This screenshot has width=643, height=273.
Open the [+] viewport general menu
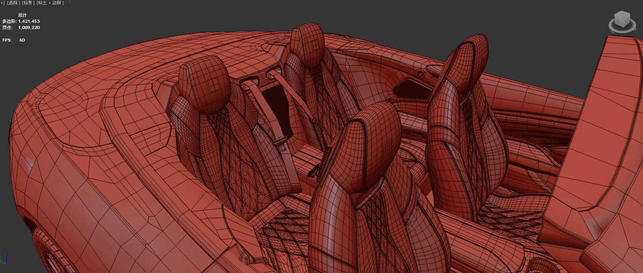click(x=2, y=3)
